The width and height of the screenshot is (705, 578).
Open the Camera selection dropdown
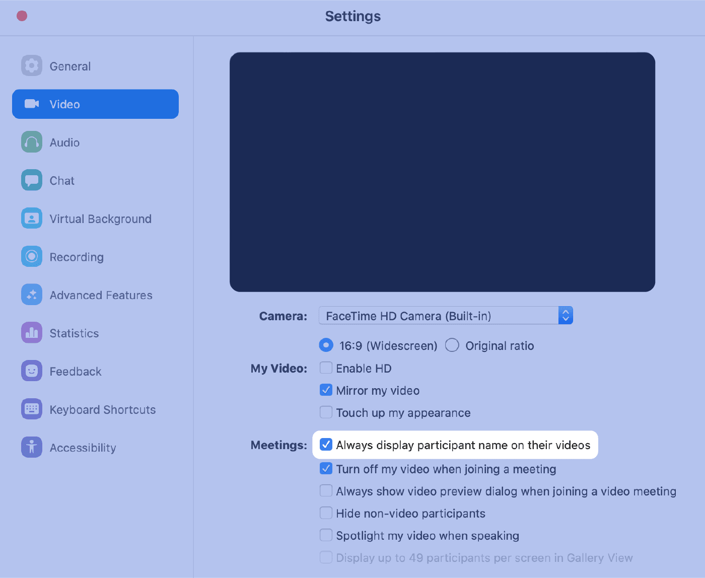coord(565,315)
